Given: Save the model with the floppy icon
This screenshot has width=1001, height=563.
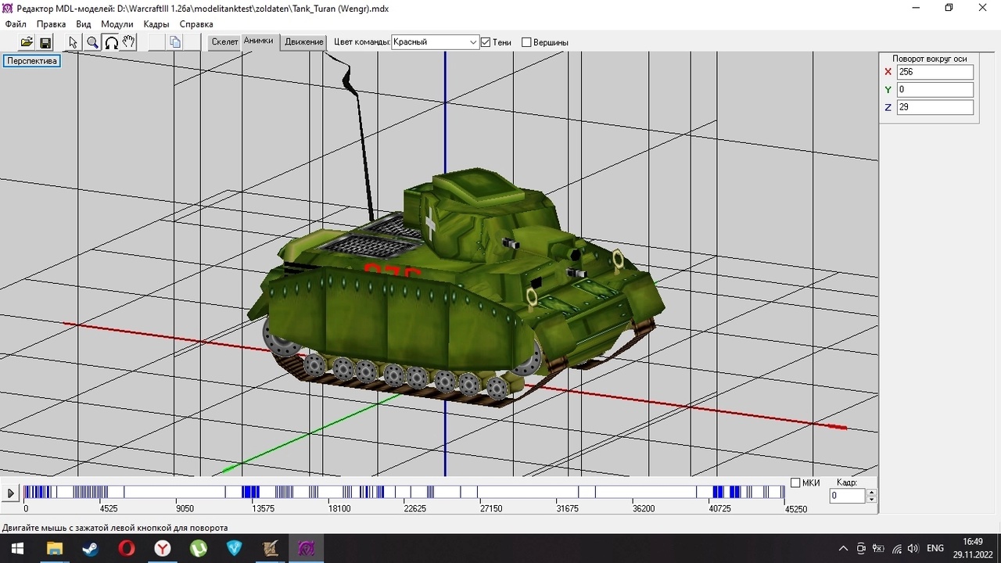Looking at the screenshot, I should point(45,42).
